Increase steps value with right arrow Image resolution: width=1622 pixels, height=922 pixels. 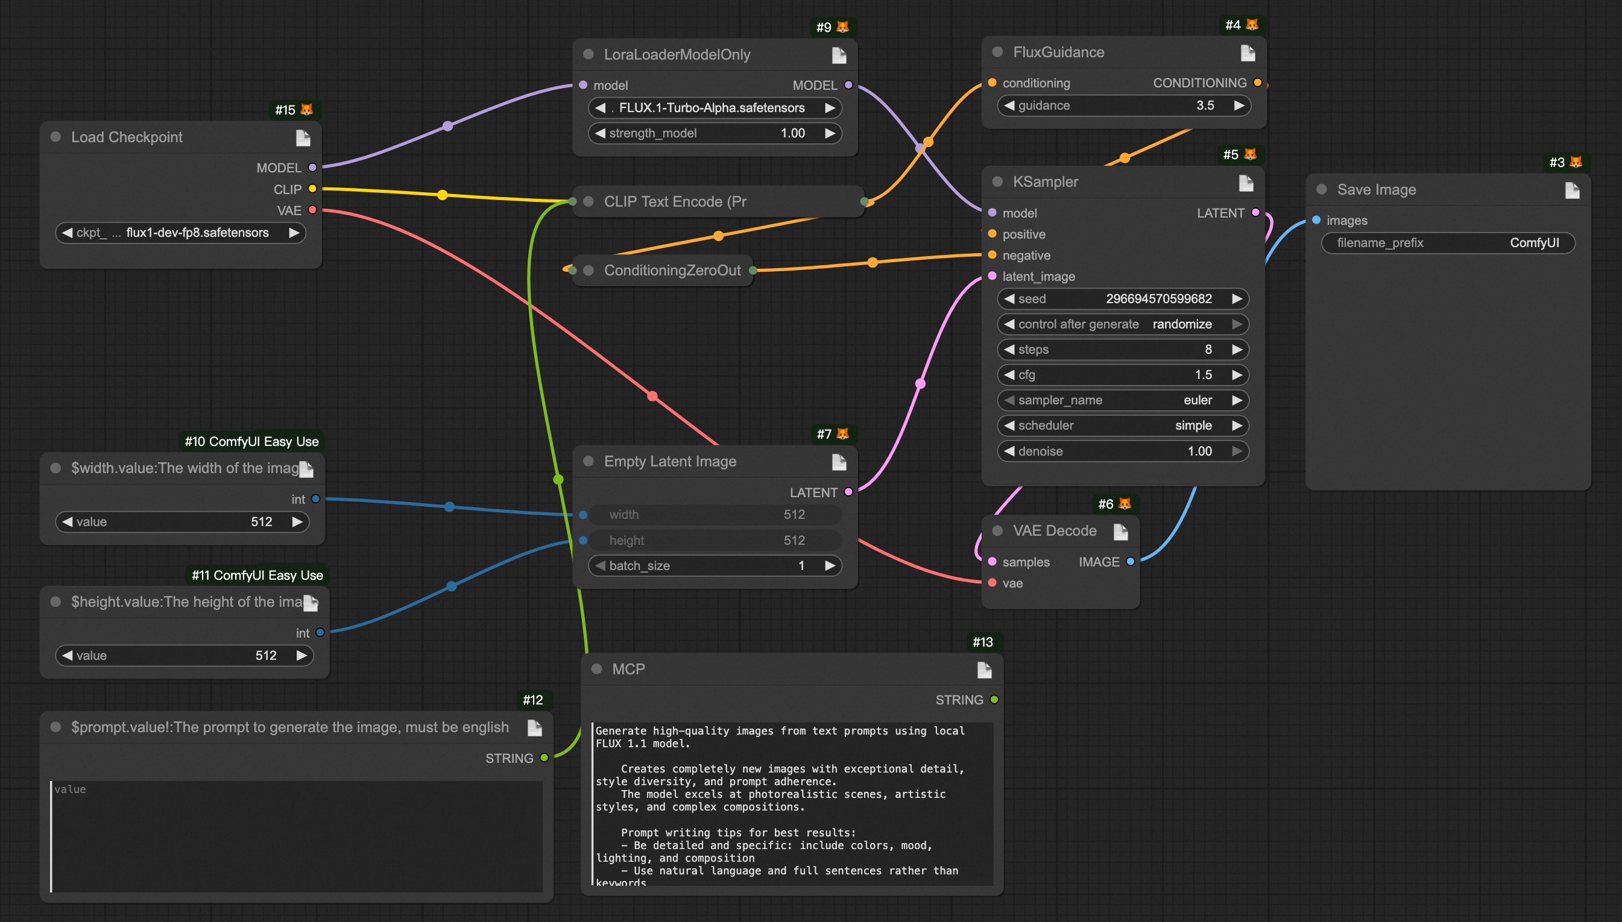point(1237,350)
